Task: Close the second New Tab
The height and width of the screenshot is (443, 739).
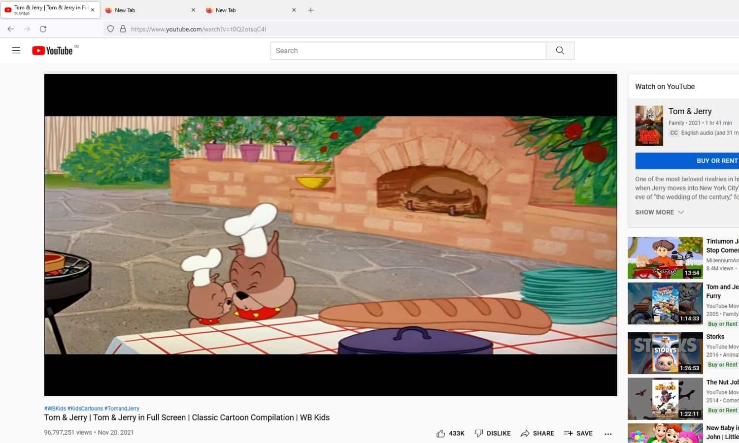Action: [x=193, y=10]
